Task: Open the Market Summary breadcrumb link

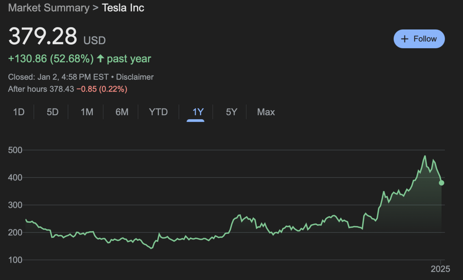Action: [x=48, y=8]
